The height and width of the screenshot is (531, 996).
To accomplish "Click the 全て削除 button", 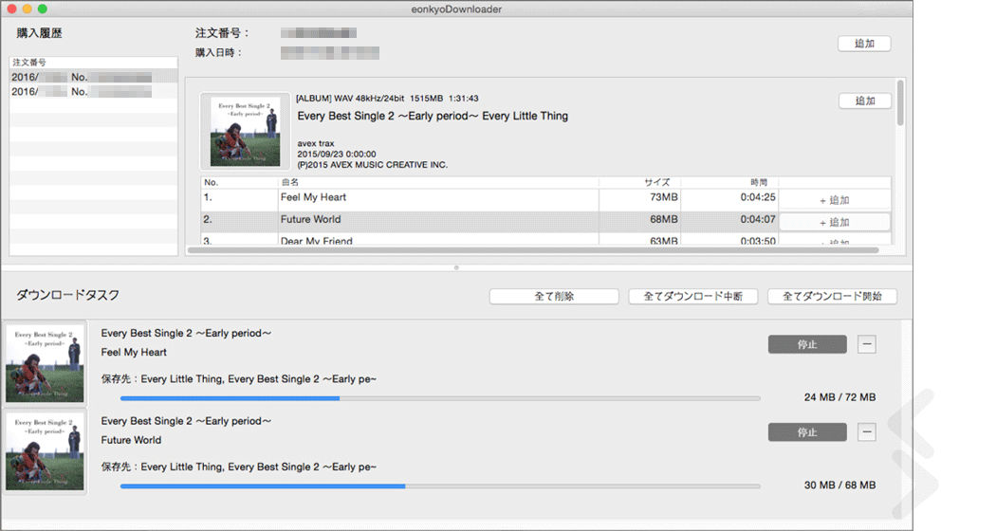I will 554,296.
